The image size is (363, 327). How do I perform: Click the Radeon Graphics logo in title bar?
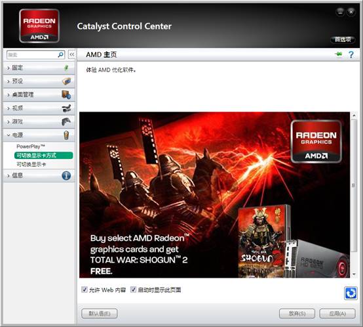point(39,26)
